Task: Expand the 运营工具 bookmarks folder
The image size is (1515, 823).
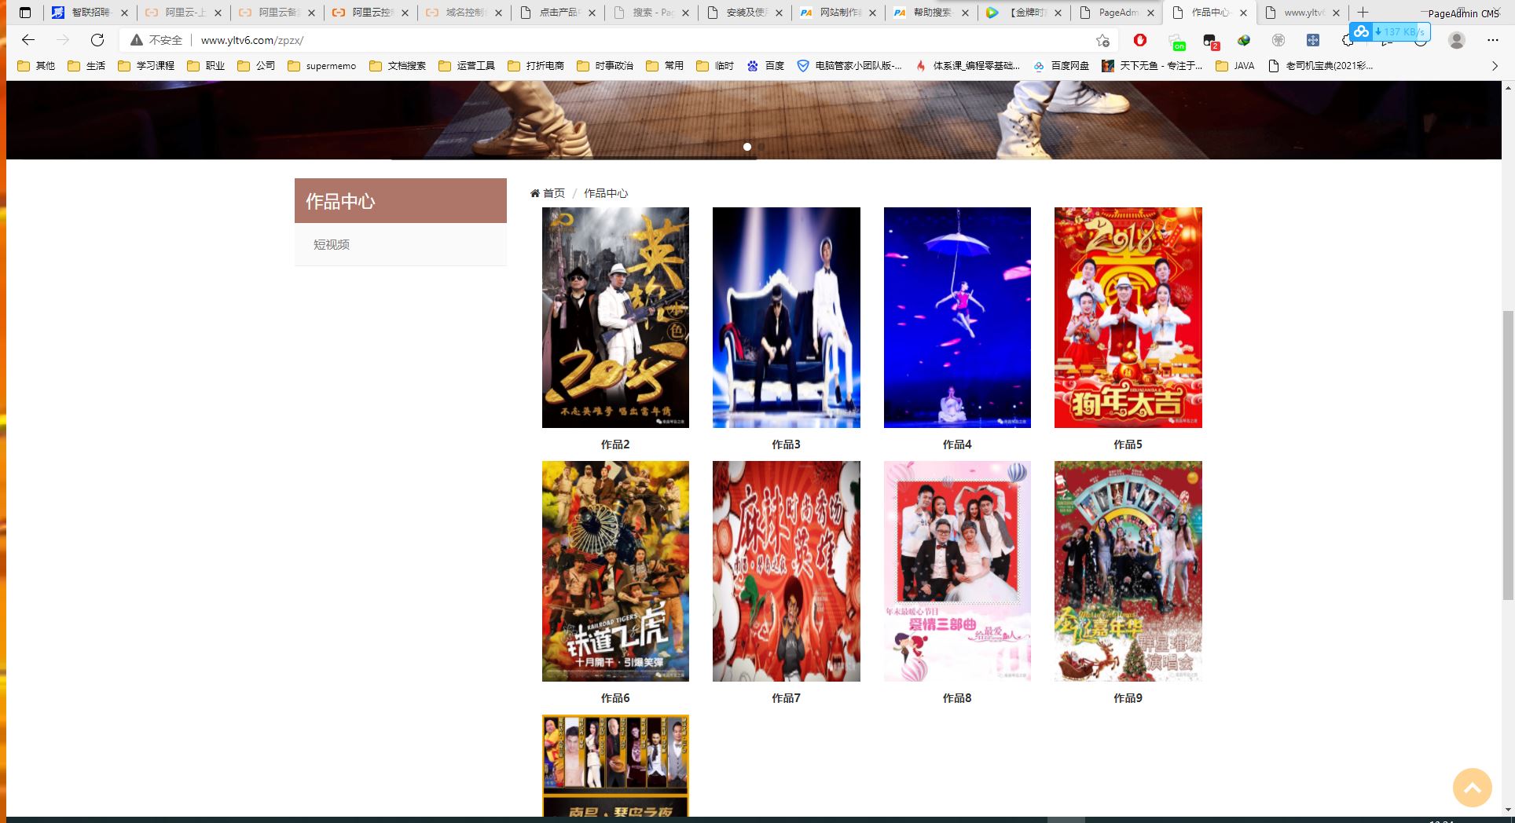Action: (x=467, y=66)
